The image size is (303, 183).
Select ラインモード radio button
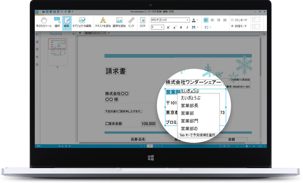pyautogui.click(x=232, y=20)
